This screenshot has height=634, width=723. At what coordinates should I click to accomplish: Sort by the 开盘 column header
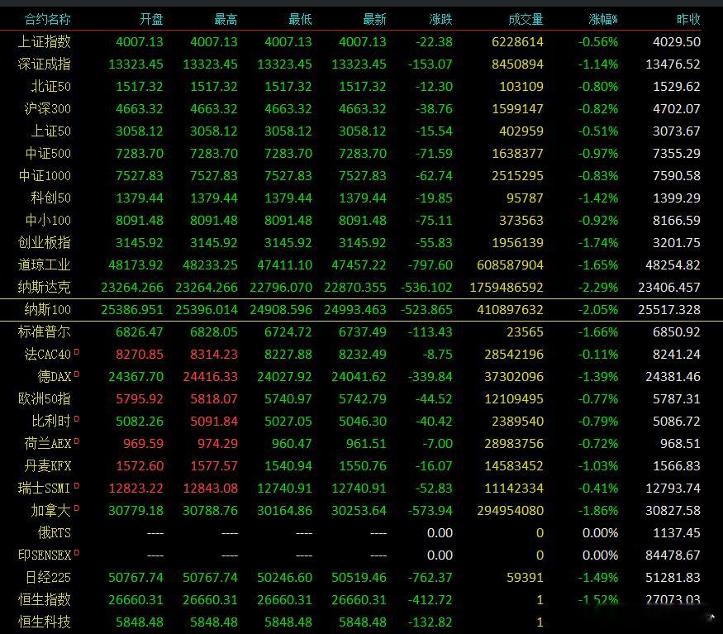coord(152,19)
